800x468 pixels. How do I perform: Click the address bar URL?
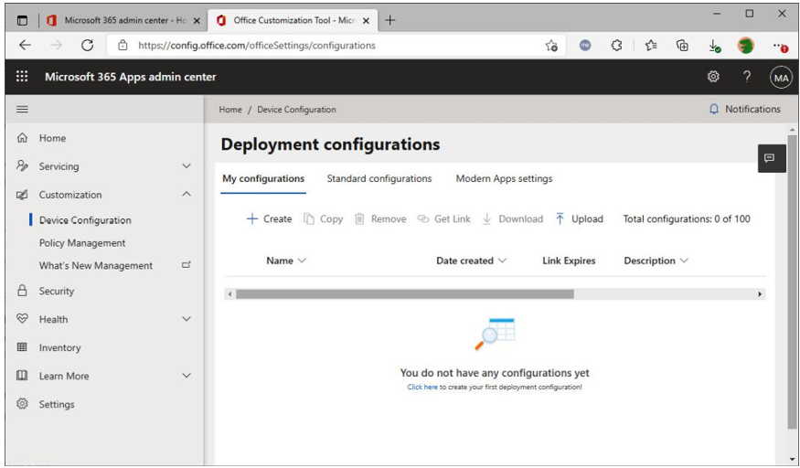pyautogui.click(x=257, y=46)
